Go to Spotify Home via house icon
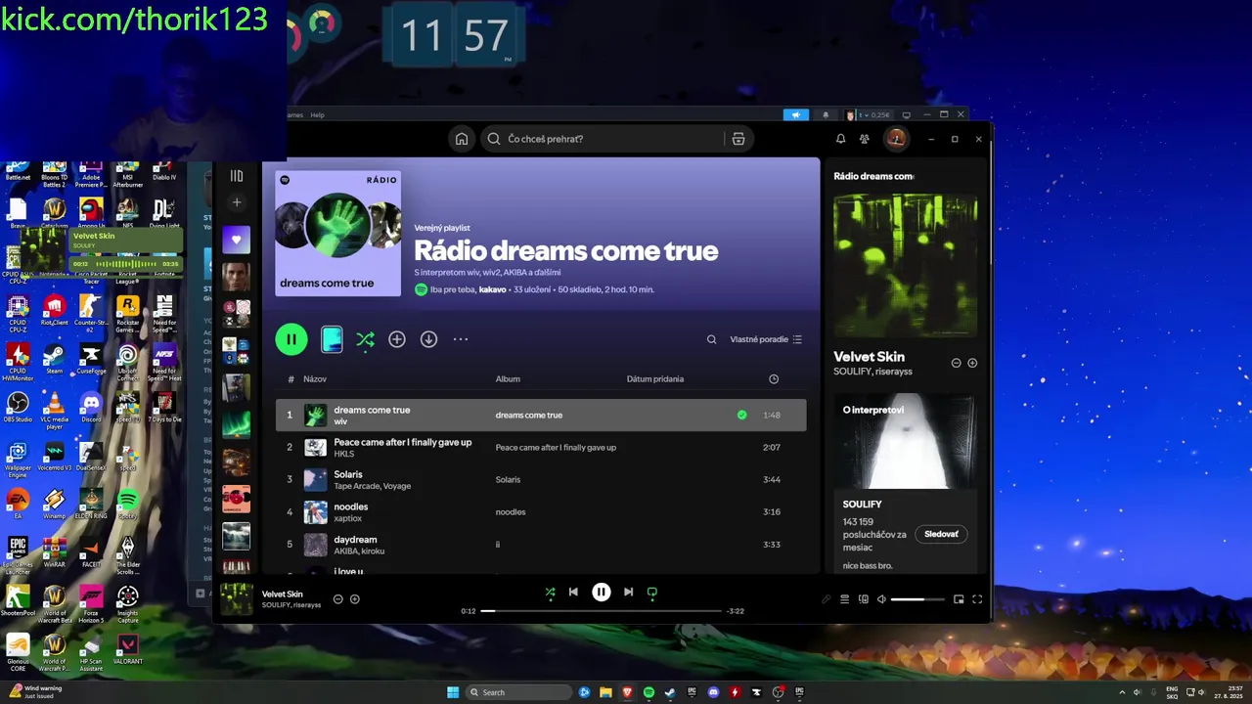 462,139
